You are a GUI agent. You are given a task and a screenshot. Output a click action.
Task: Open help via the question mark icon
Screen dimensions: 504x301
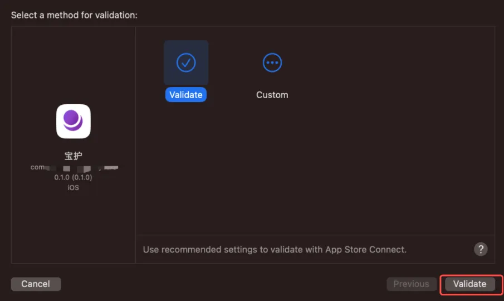(x=481, y=249)
